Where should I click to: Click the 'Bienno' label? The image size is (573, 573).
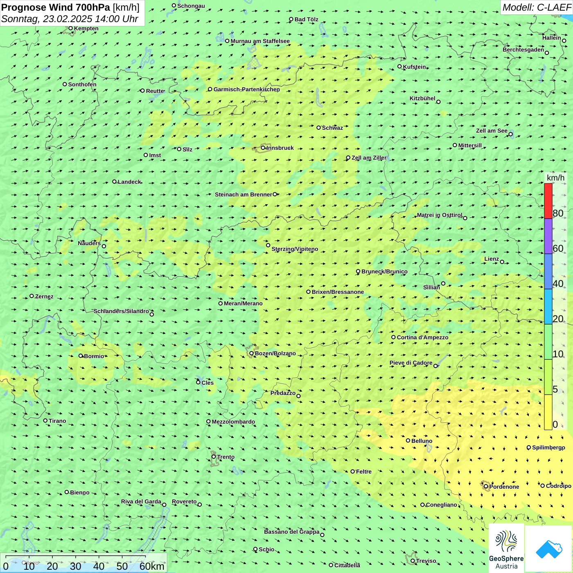pos(79,492)
